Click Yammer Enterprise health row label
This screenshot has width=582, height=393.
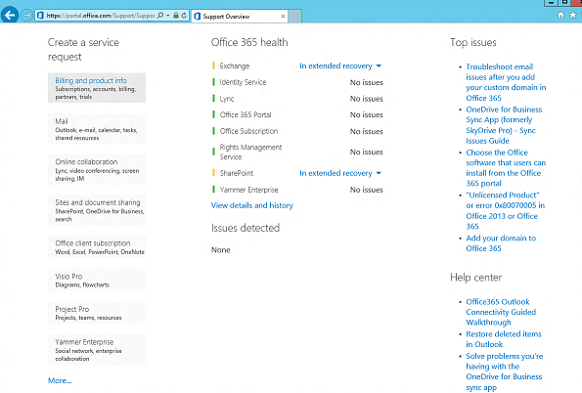248,190
